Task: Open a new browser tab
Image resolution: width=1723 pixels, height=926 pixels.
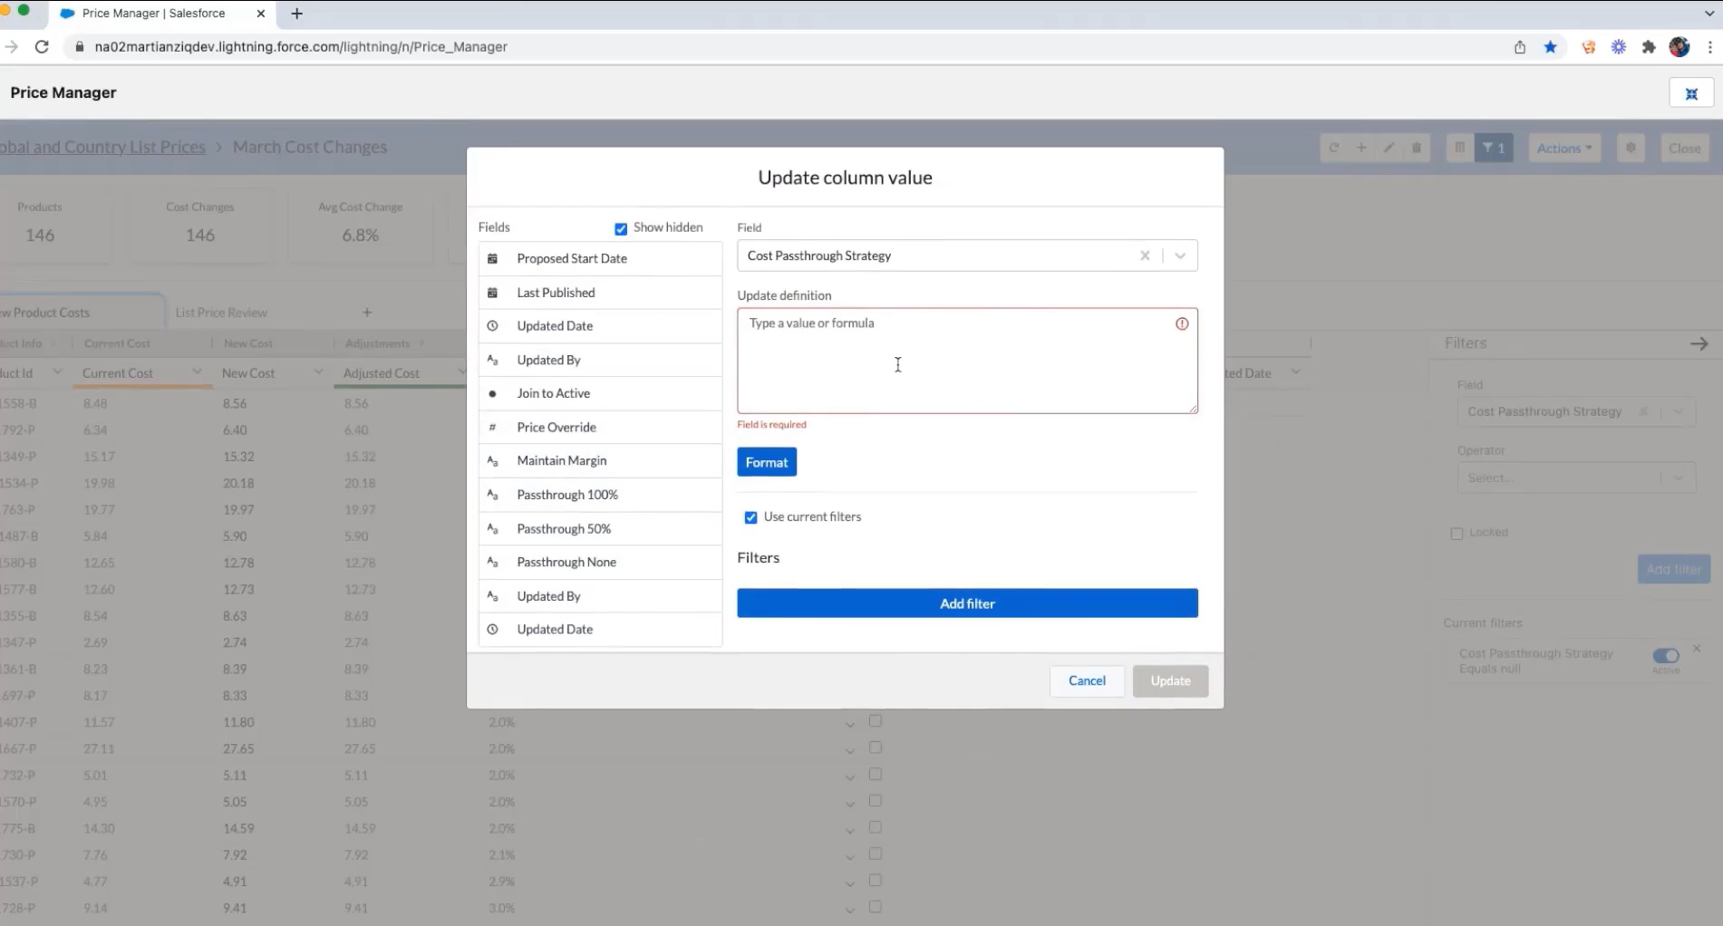Action: pyautogui.click(x=296, y=14)
